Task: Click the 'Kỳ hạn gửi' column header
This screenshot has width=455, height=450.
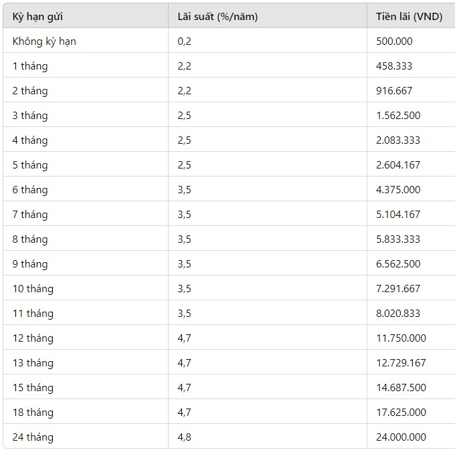Action: (x=37, y=17)
